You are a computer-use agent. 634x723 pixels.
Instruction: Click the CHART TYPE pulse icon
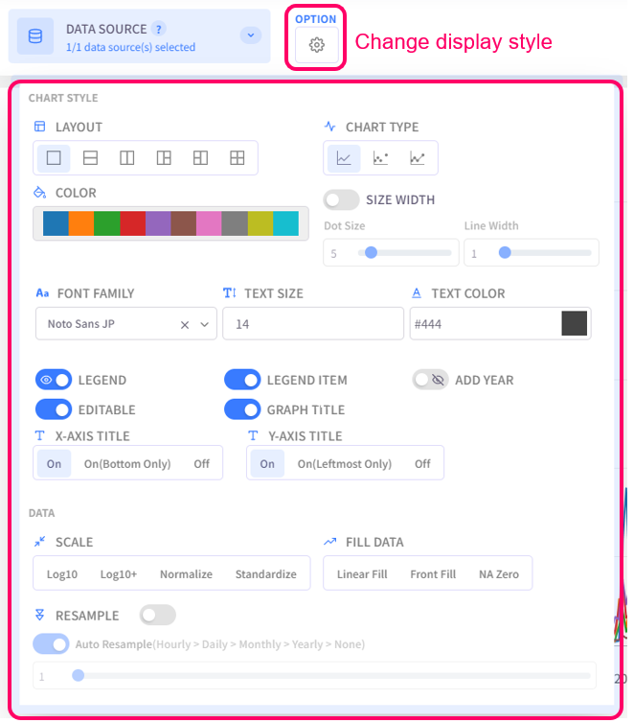[x=329, y=126]
